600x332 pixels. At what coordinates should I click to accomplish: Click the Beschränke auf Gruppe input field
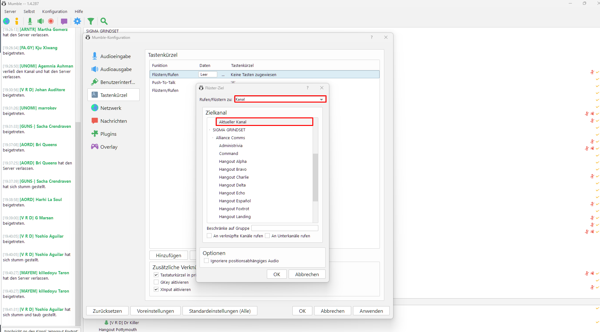pos(285,228)
